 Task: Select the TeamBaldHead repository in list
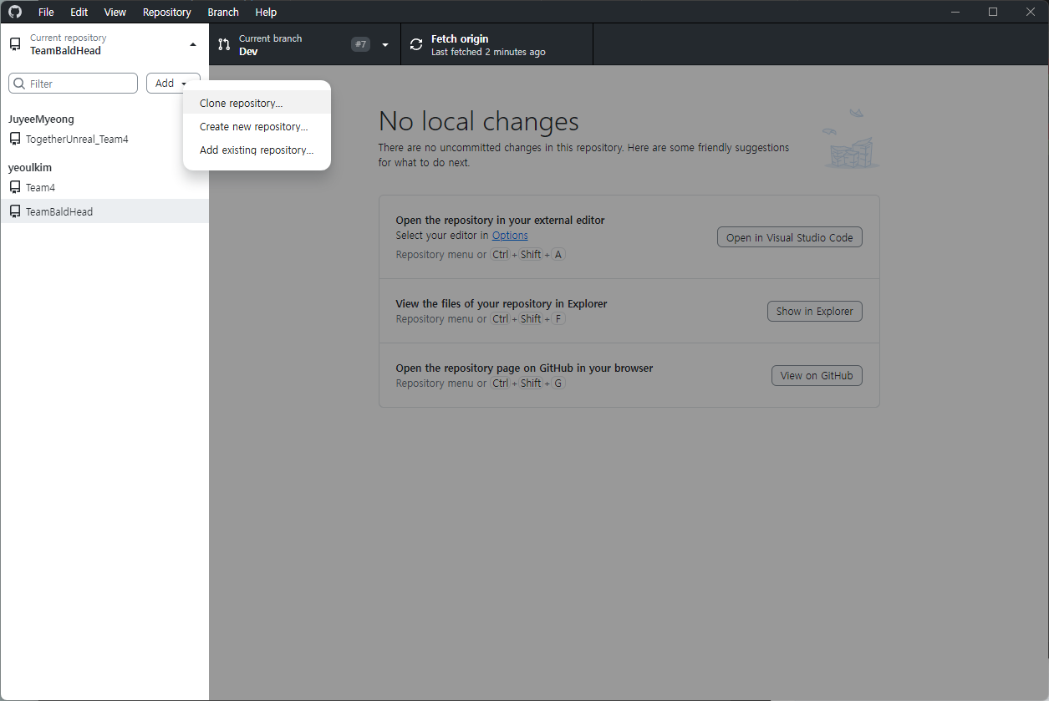104,211
